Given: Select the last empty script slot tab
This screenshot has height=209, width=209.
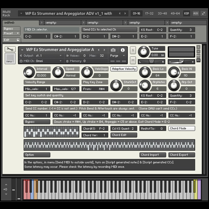Looking at the screenshot, I should pos(188,23).
